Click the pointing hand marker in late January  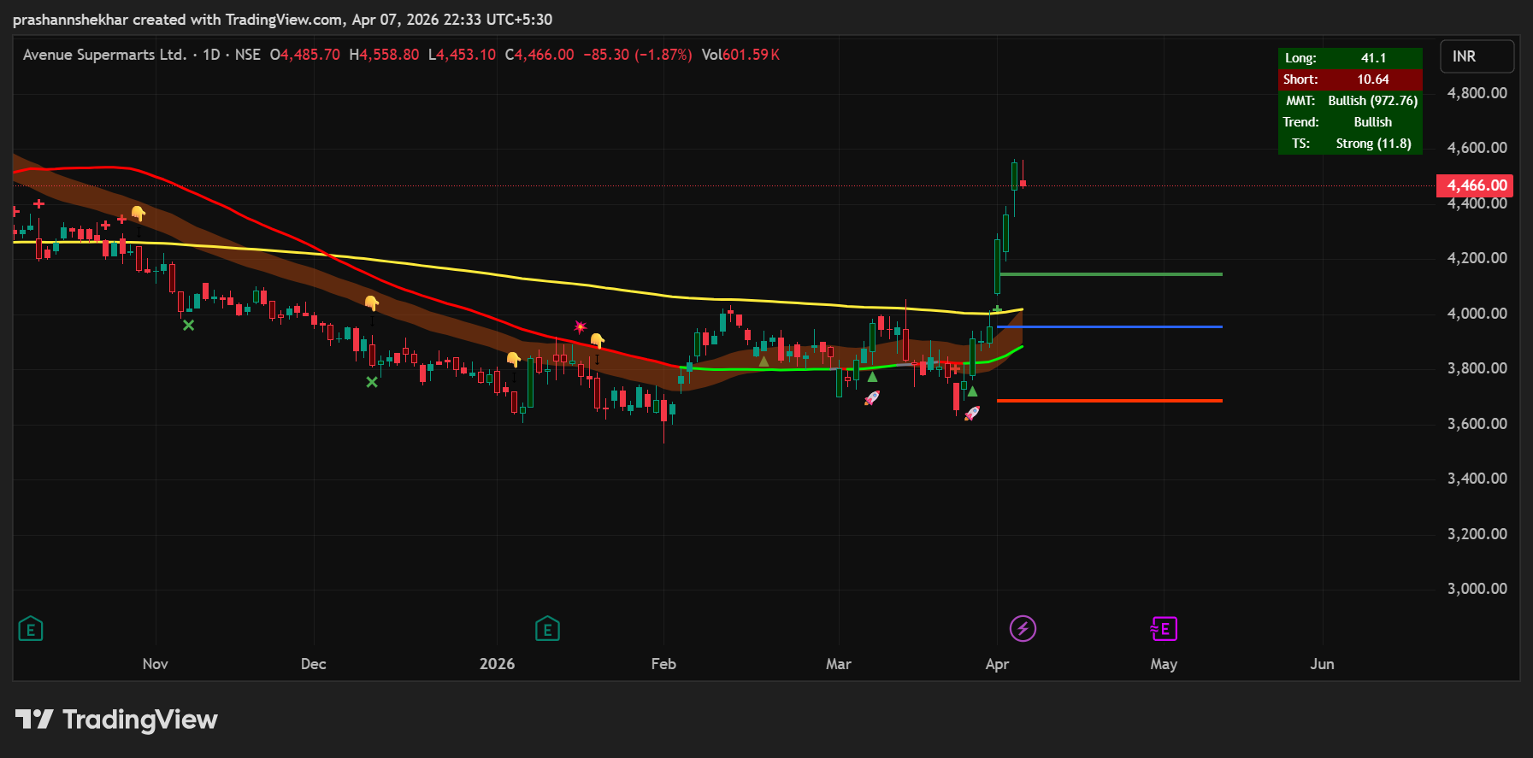click(597, 341)
